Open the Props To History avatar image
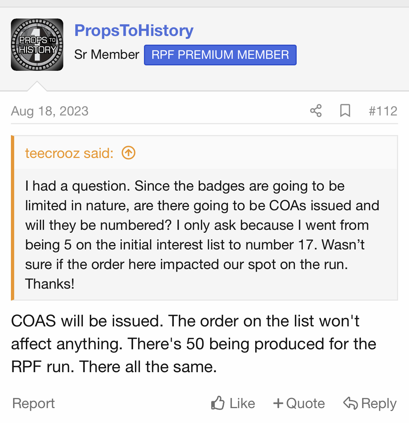Image resolution: width=409 pixels, height=423 pixels. [x=37, y=45]
